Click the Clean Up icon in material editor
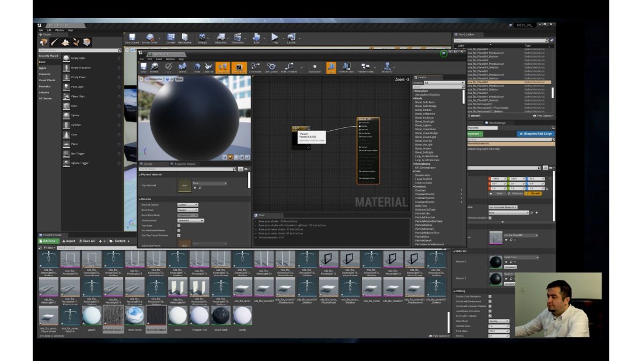Image resolution: width=642 pixels, height=361 pixels. point(208,67)
